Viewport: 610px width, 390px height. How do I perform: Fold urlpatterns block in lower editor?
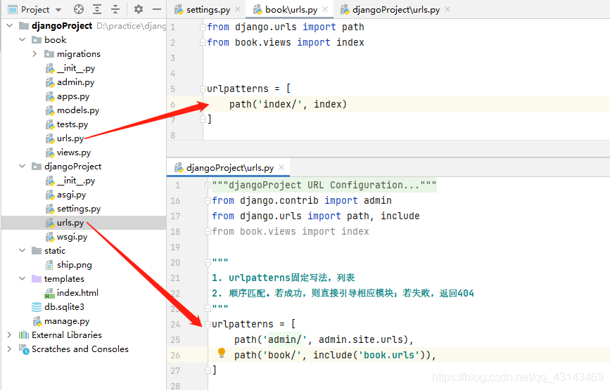(208, 325)
